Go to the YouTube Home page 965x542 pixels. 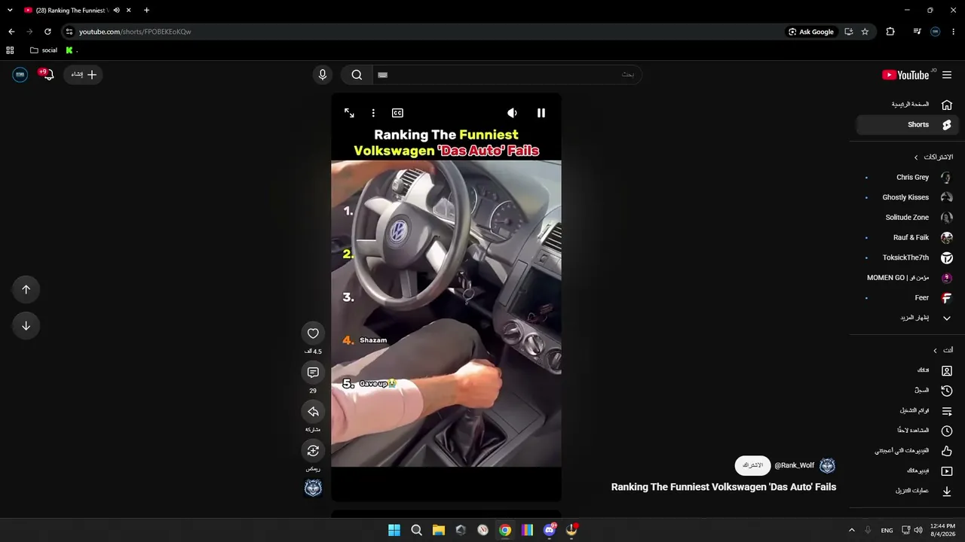coord(908,105)
